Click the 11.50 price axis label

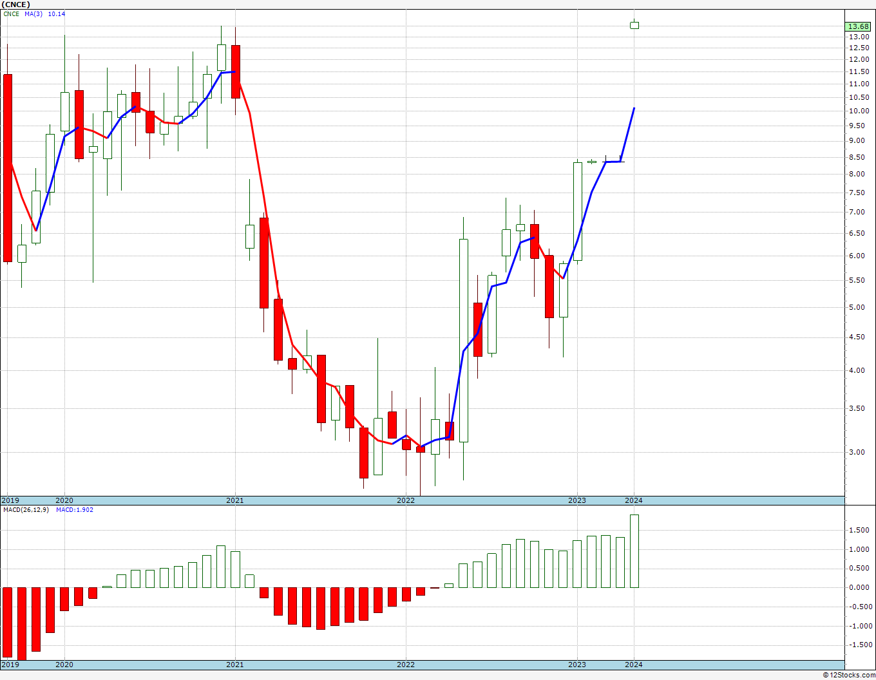[x=859, y=71]
